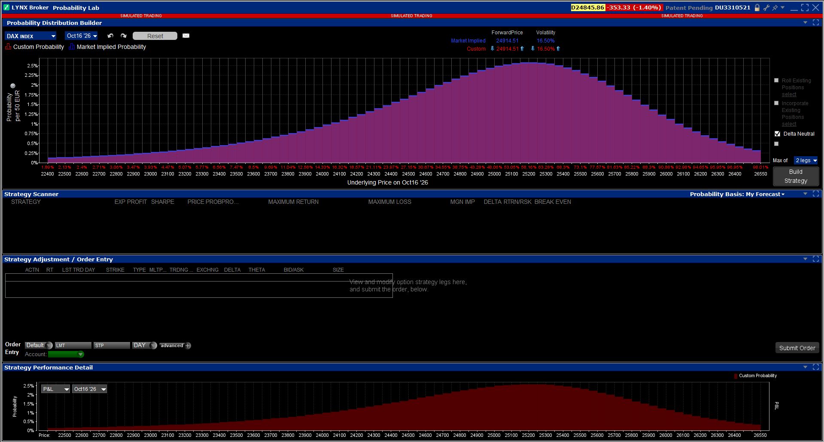Lower custom forward price with down arrow

(x=493, y=48)
